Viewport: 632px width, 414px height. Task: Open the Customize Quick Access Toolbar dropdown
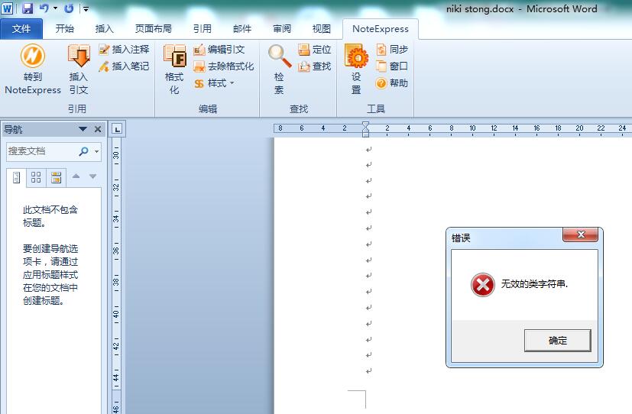click(x=86, y=8)
